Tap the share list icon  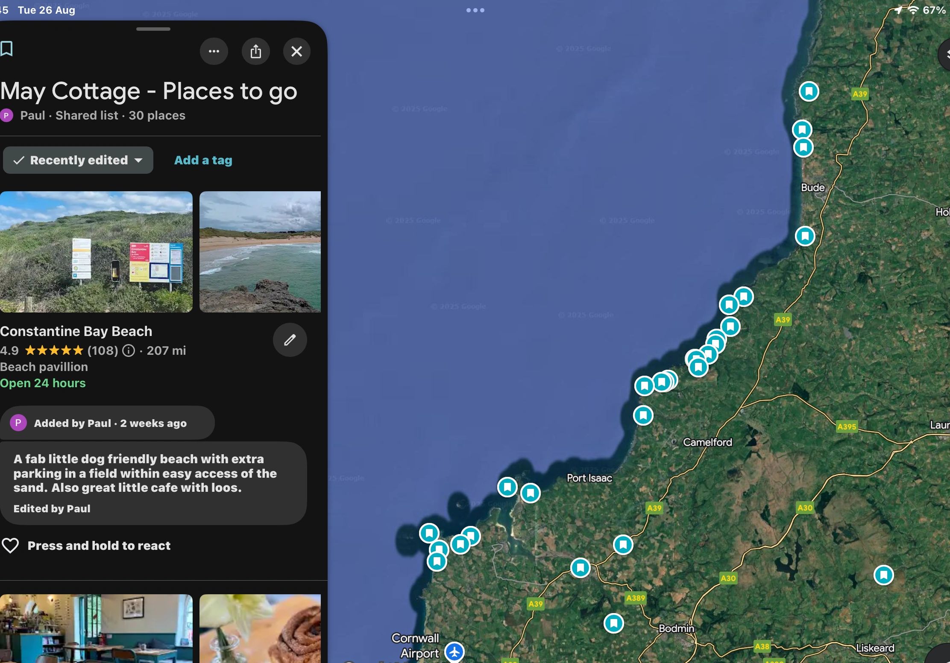256,51
